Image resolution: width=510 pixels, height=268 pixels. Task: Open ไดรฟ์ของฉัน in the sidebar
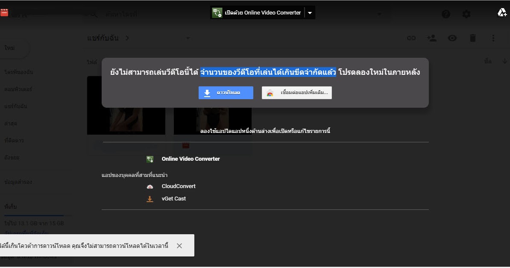(x=19, y=72)
